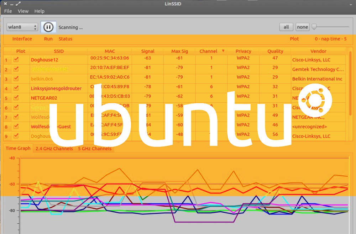Select the NETGEAR02 SSID cell

point(59,98)
